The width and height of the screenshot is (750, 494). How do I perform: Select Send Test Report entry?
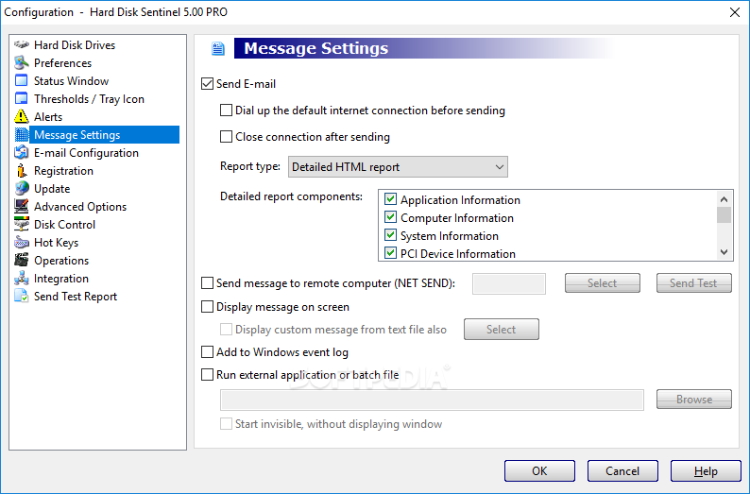point(76,296)
